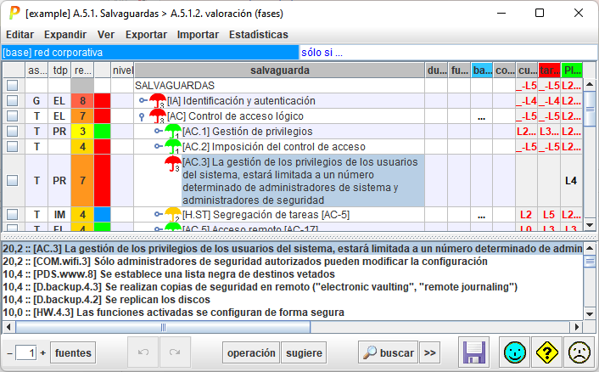Click the operación button
This screenshot has width=599, height=372.
pos(251,352)
